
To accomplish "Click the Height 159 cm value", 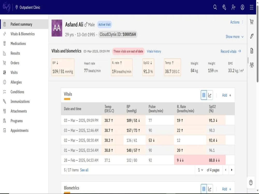I will (x=213, y=71).
